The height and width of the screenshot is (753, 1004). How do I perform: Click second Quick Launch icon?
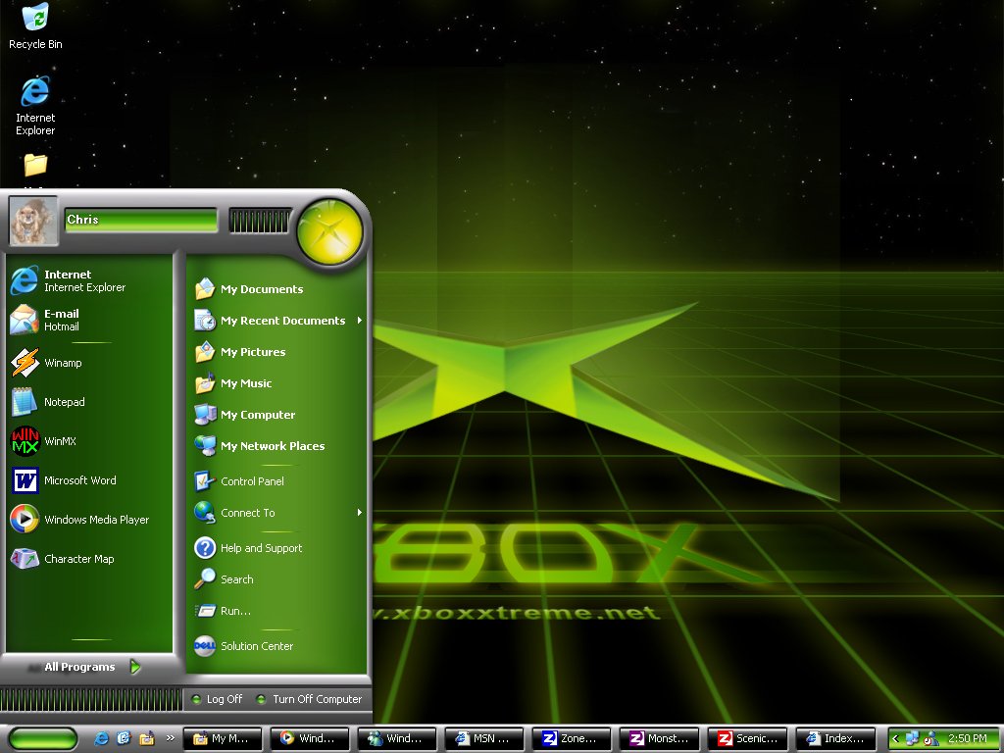coord(124,738)
